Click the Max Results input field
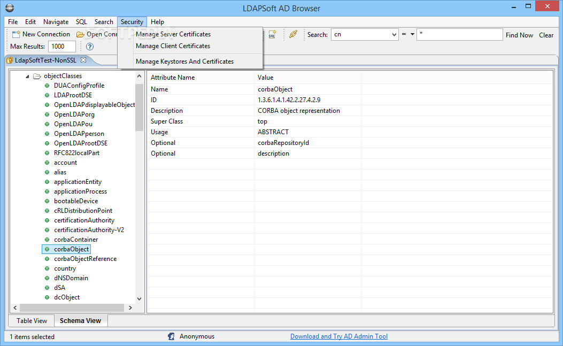The height and width of the screenshot is (346, 563). [x=62, y=47]
